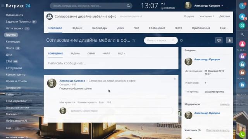Open the Диск tab
This screenshot has width=248, height=139.
[x=121, y=28]
